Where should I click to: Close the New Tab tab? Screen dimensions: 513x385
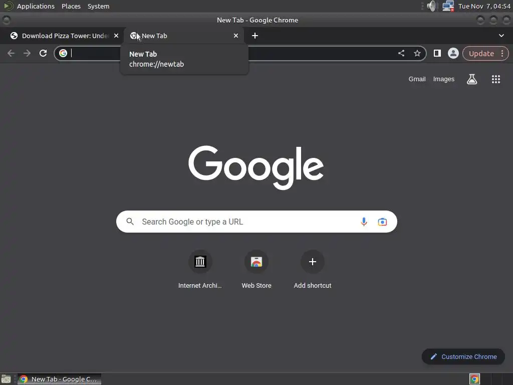[236, 36]
